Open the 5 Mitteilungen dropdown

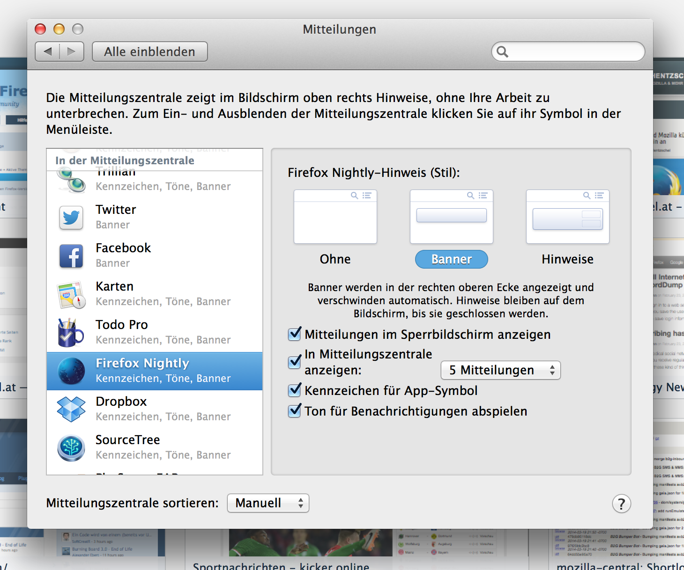click(500, 370)
